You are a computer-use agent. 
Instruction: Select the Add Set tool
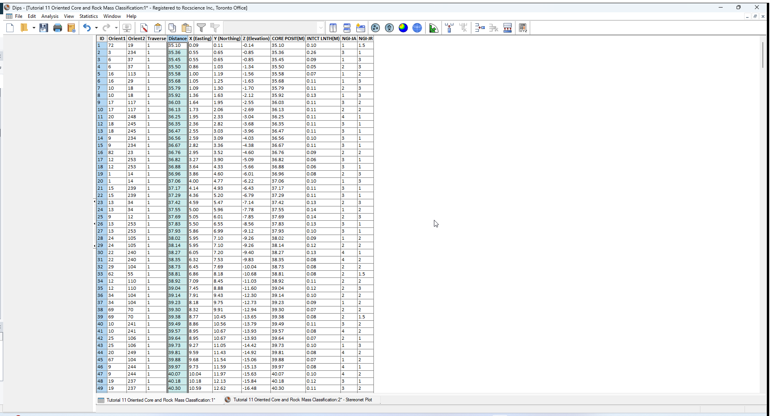tap(449, 28)
